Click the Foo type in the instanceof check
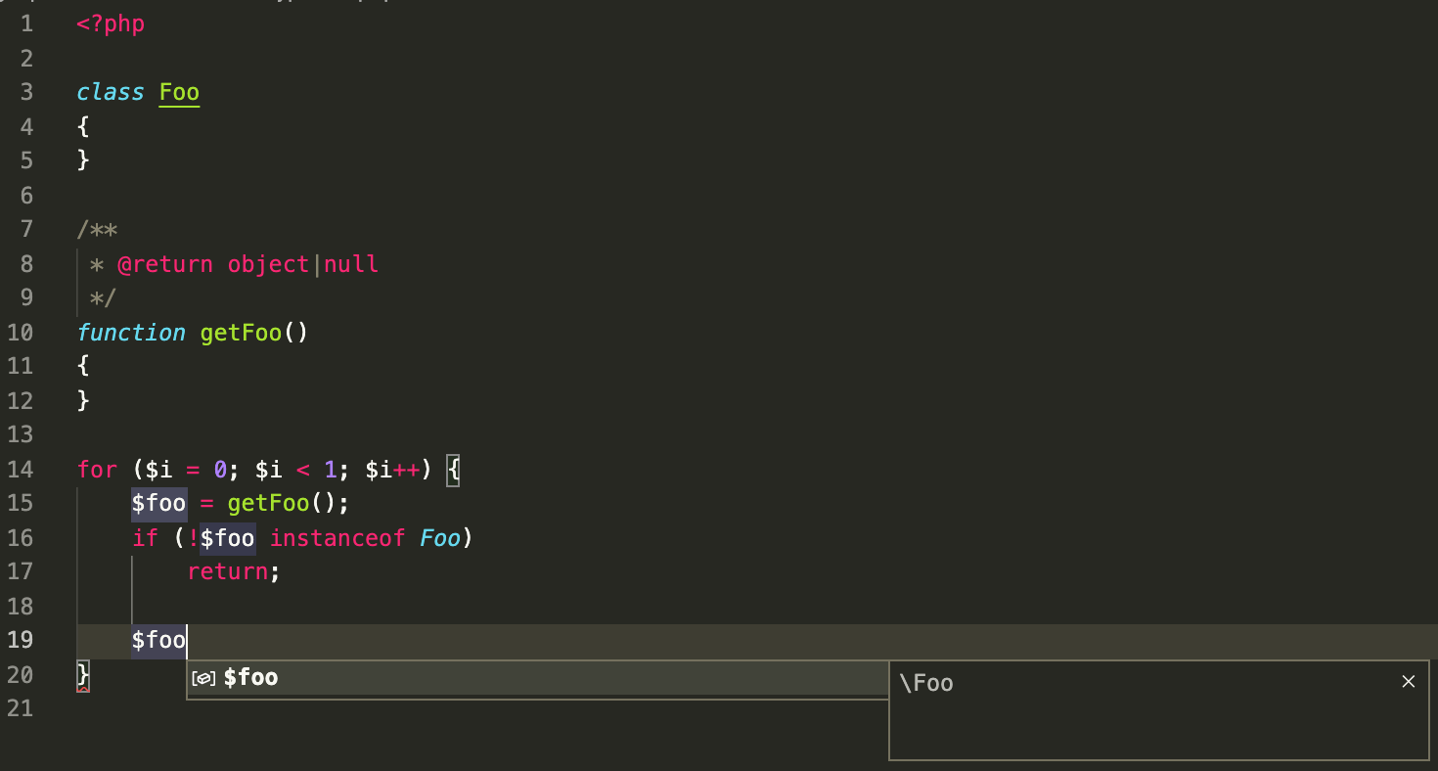The width and height of the screenshot is (1438, 771). (439, 537)
